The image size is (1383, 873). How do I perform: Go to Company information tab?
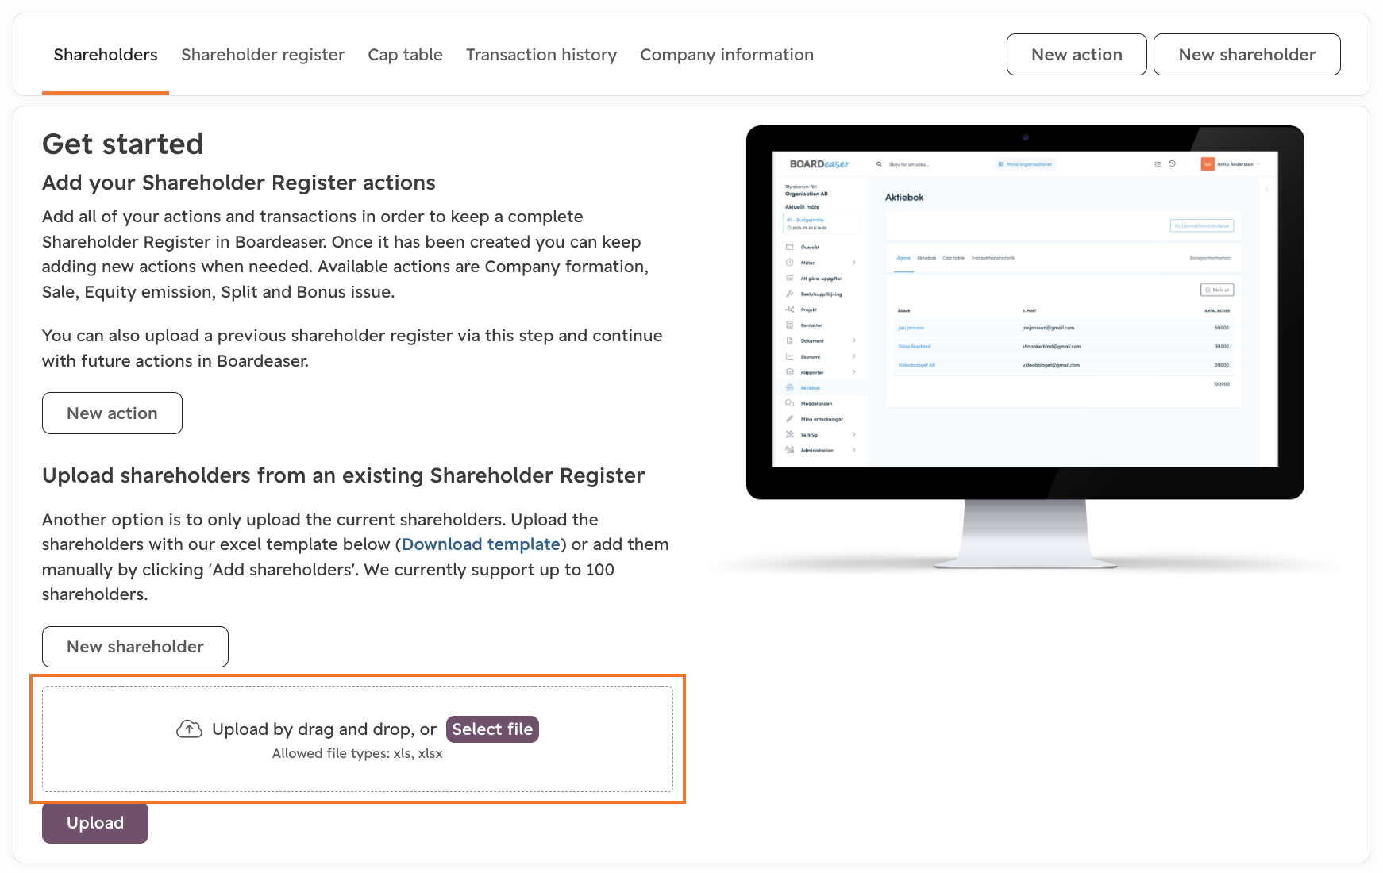726,55
